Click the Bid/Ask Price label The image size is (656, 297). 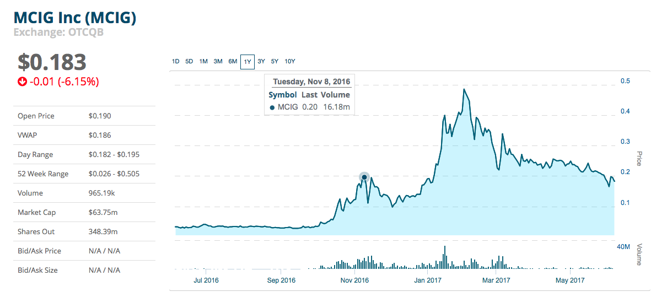coord(39,251)
